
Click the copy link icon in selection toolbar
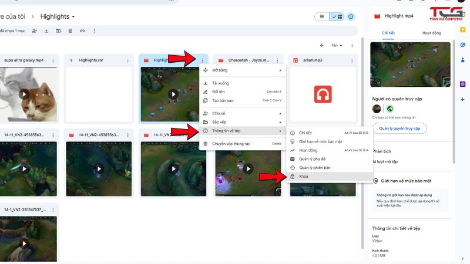pyautogui.click(x=82, y=31)
